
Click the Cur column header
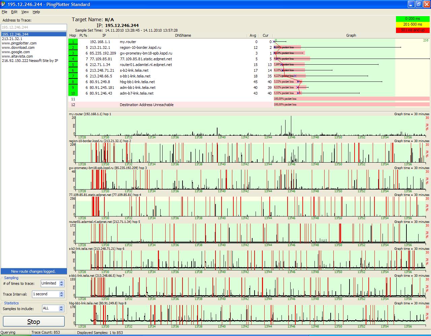click(x=266, y=35)
